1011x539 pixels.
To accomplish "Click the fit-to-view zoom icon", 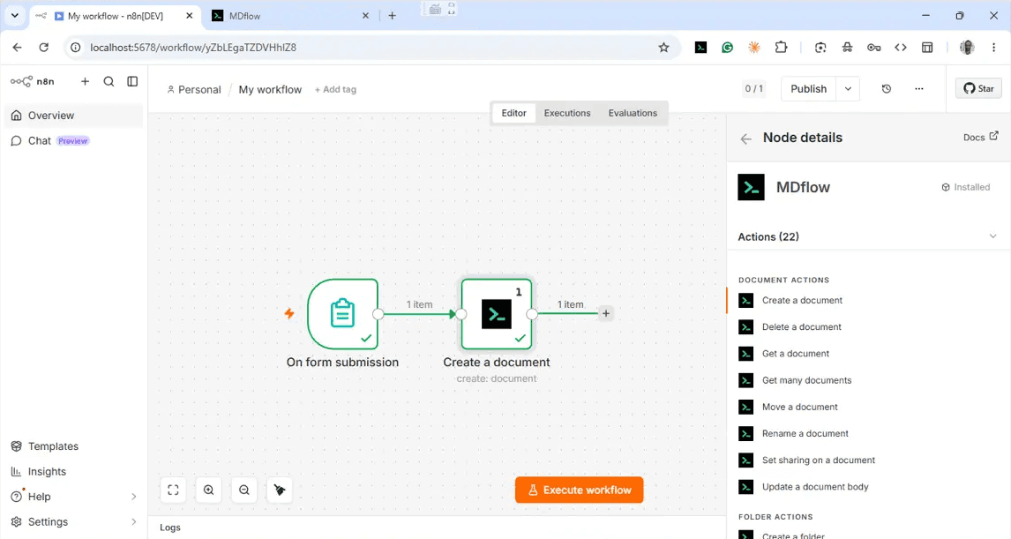I will (x=173, y=490).
